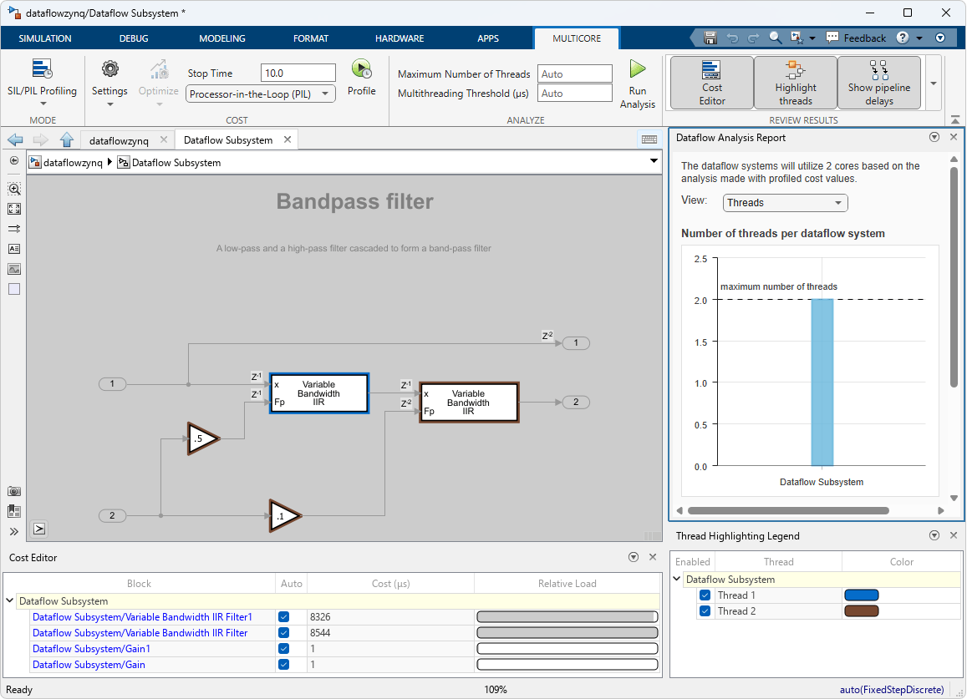Toggle sample time display arrows icon

tap(14, 229)
